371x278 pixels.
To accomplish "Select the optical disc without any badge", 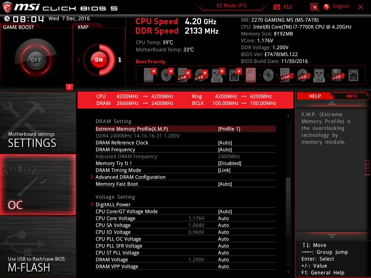I will [268, 75].
